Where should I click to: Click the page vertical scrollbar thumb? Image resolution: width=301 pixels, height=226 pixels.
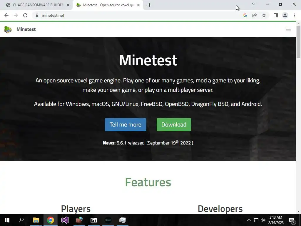[298, 41]
